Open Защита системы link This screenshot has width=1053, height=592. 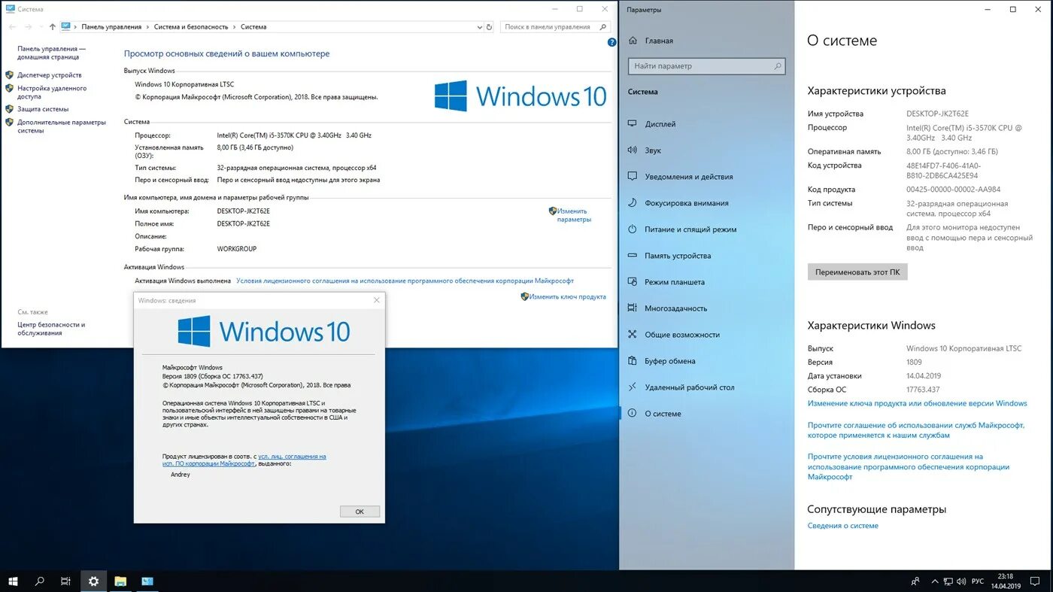[x=43, y=109]
